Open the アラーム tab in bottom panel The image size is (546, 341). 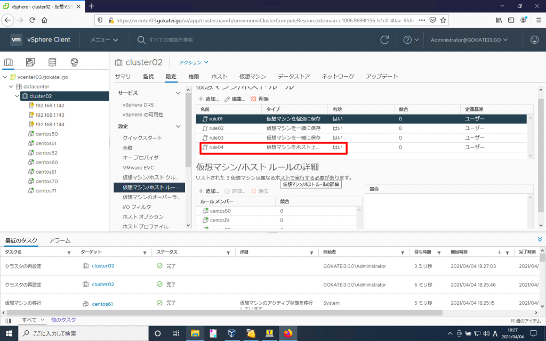[x=59, y=240]
